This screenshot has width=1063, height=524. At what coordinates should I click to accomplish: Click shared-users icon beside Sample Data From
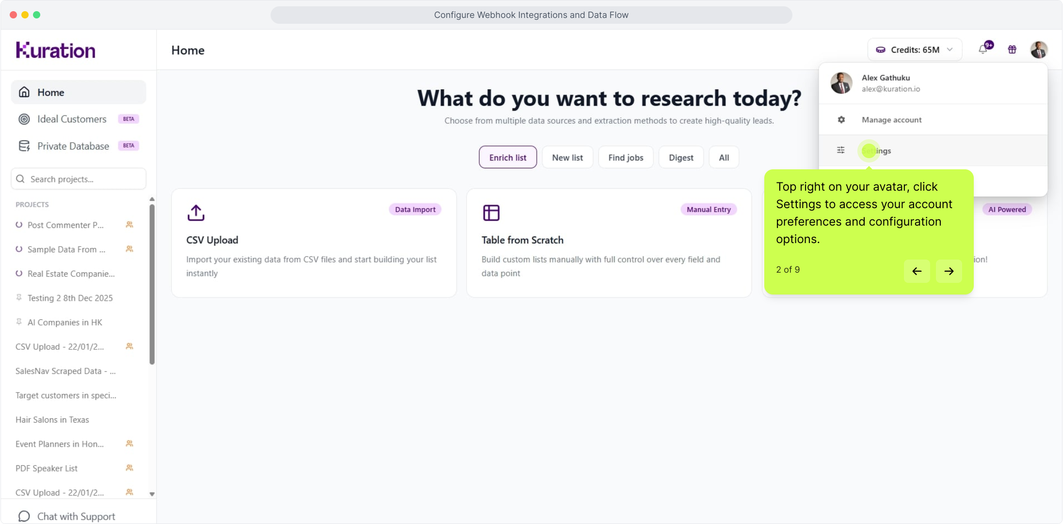(129, 249)
